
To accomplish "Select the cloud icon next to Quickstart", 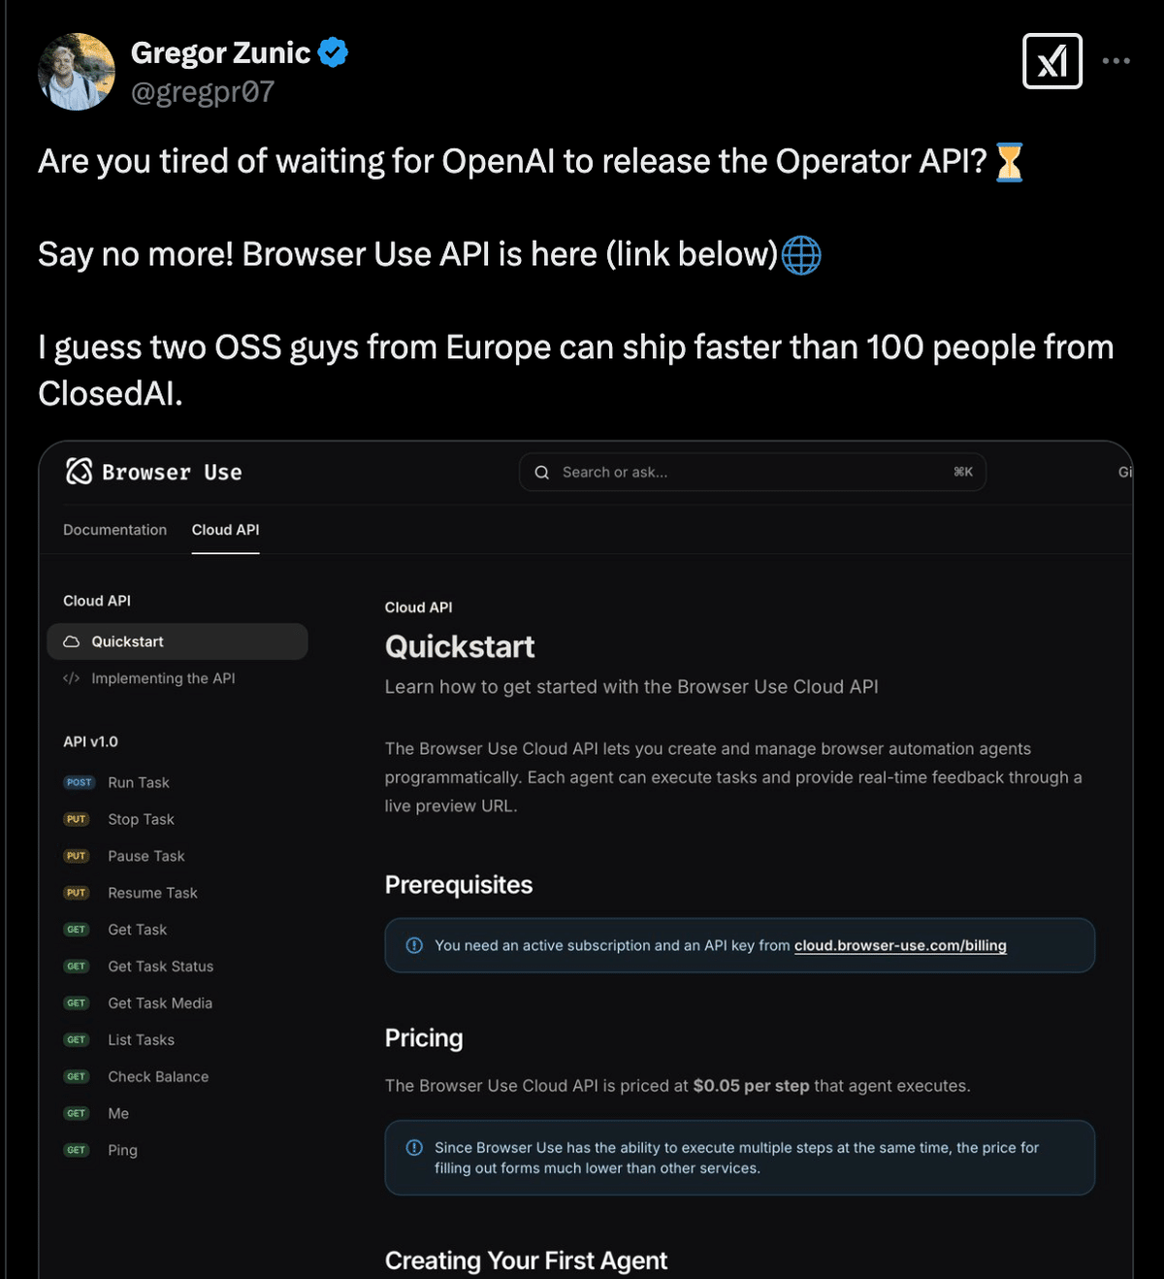I will tap(71, 640).
